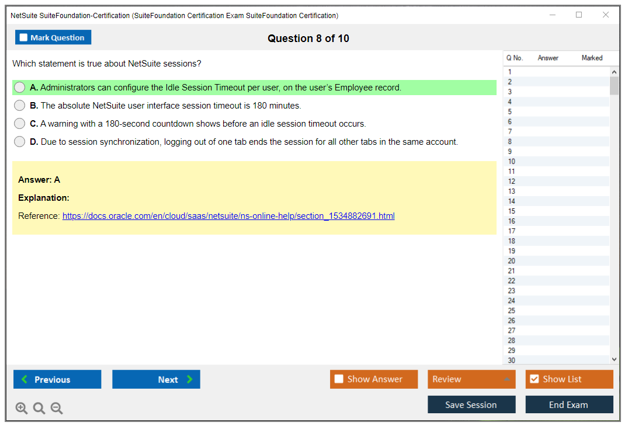628x429 pixels.
Task: Select question 10 in the list
Action: tap(556, 161)
